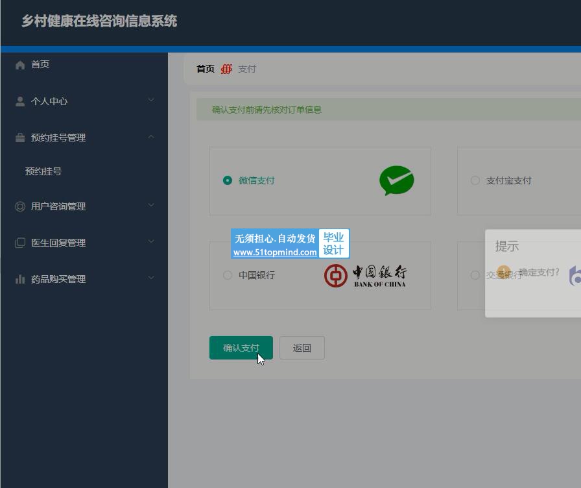Click the bar chart icon beside 药品购买管理
The width and height of the screenshot is (581, 488).
[20, 279]
